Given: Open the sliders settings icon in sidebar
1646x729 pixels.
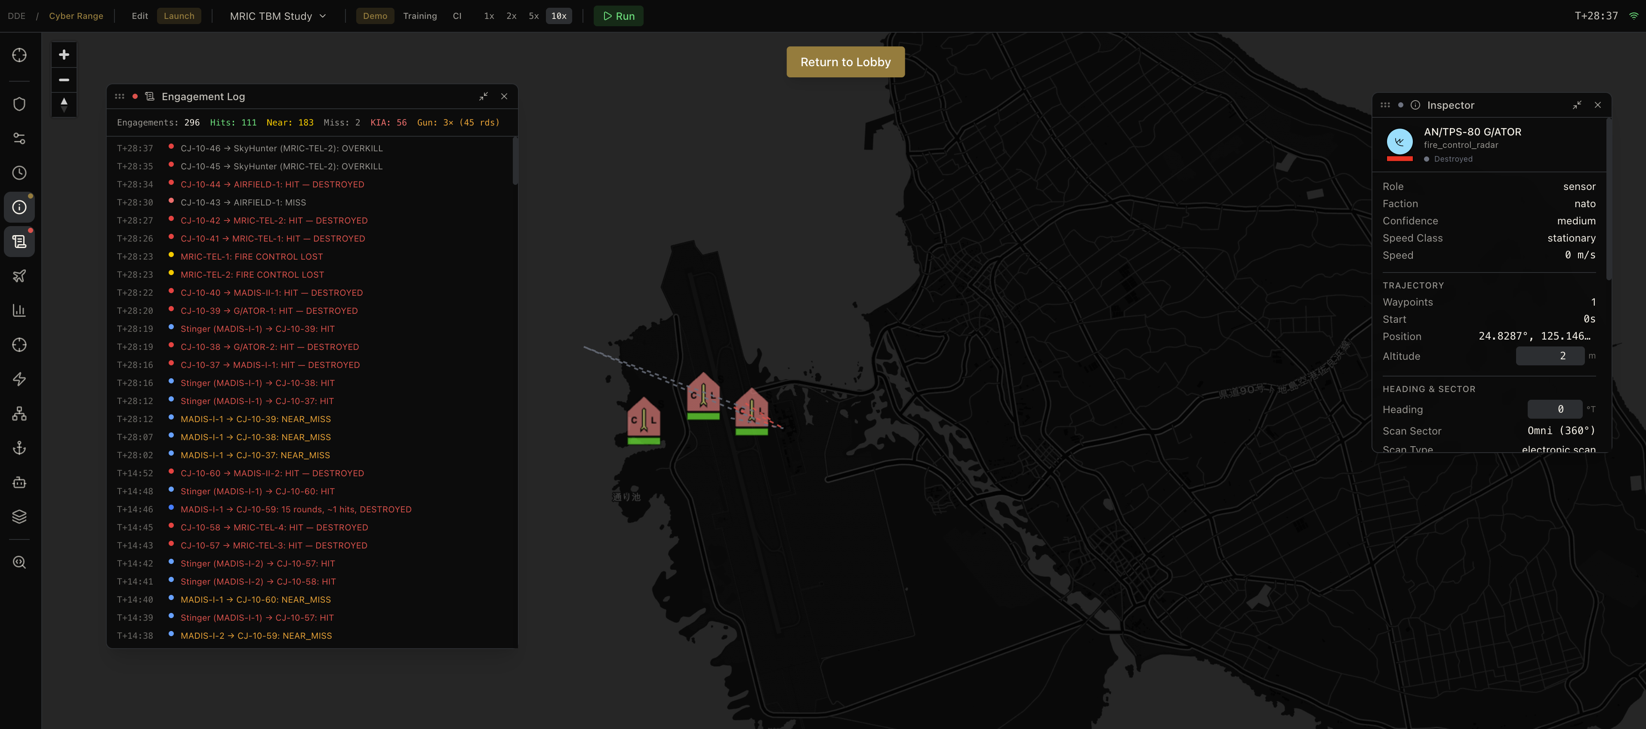Looking at the screenshot, I should coord(19,138).
